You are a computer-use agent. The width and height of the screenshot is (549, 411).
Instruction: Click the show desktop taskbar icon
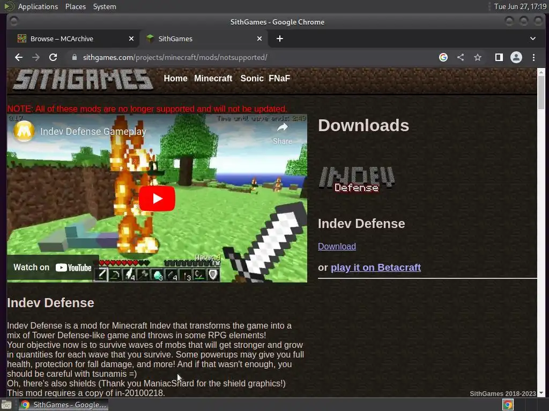6,405
